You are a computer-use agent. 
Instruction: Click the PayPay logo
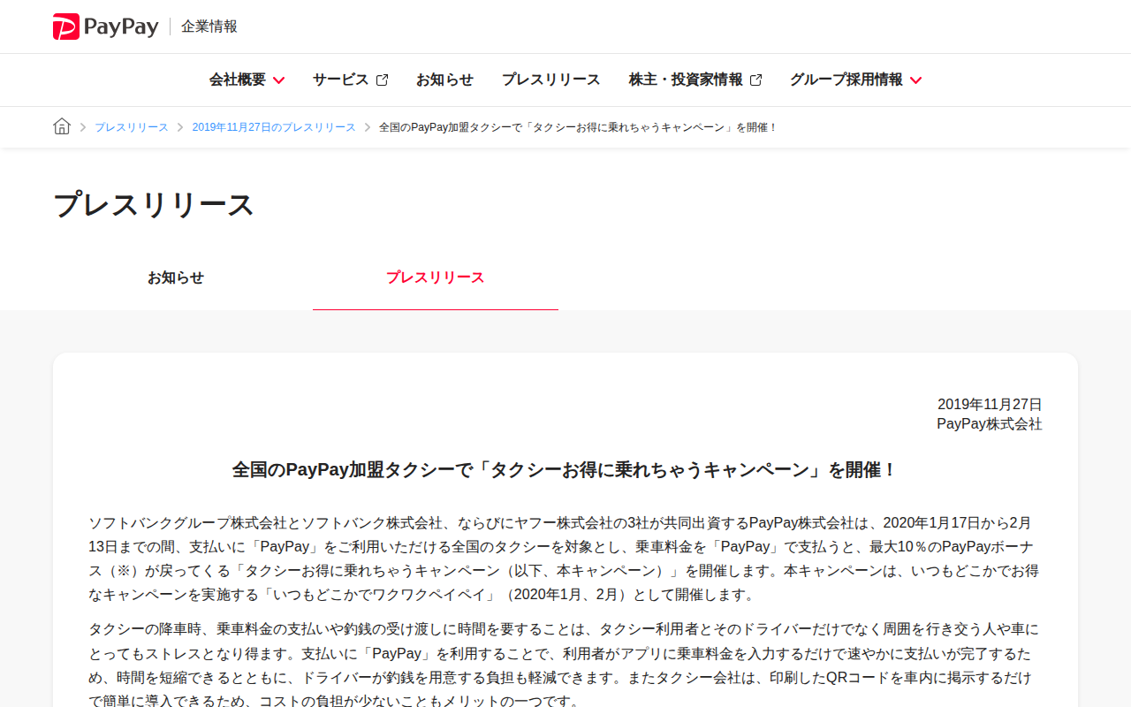click(105, 27)
